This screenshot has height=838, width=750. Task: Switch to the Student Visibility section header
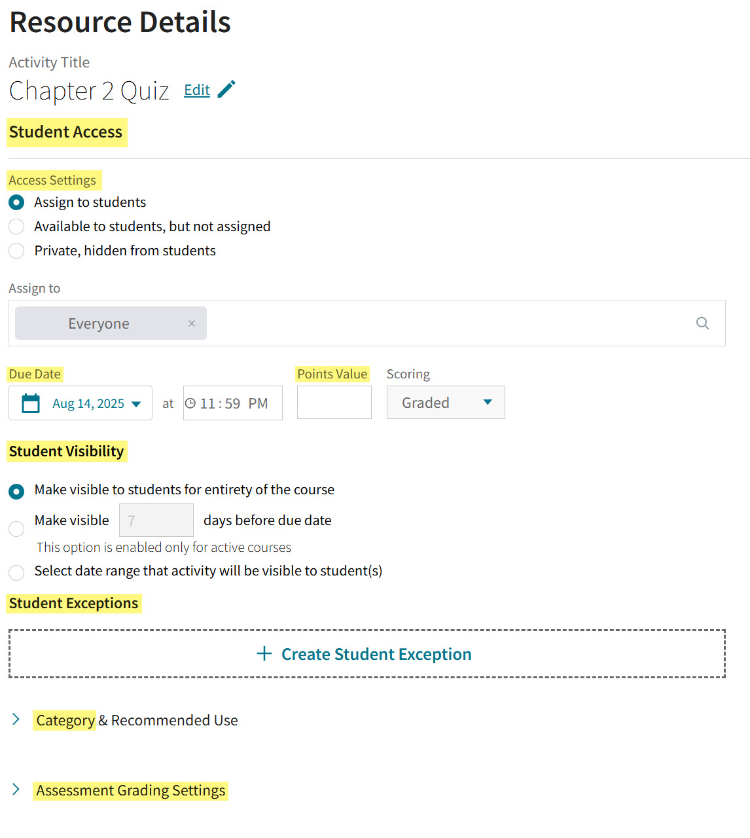coord(67,451)
